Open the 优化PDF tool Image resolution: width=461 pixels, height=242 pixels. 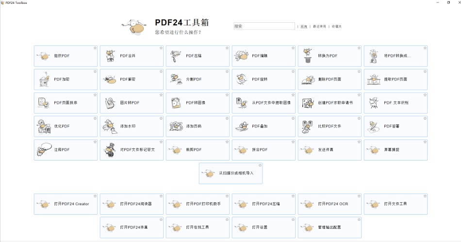pos(66,126)
